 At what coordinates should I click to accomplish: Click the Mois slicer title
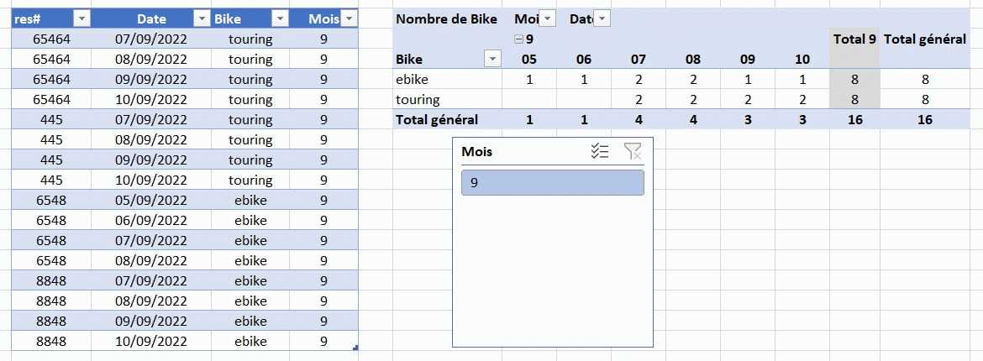point(477,152)
